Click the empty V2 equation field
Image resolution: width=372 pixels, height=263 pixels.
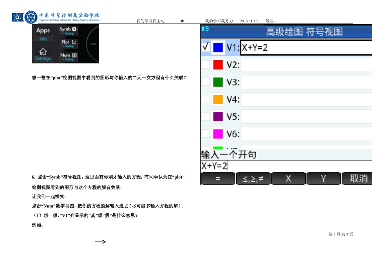(306, 65)
